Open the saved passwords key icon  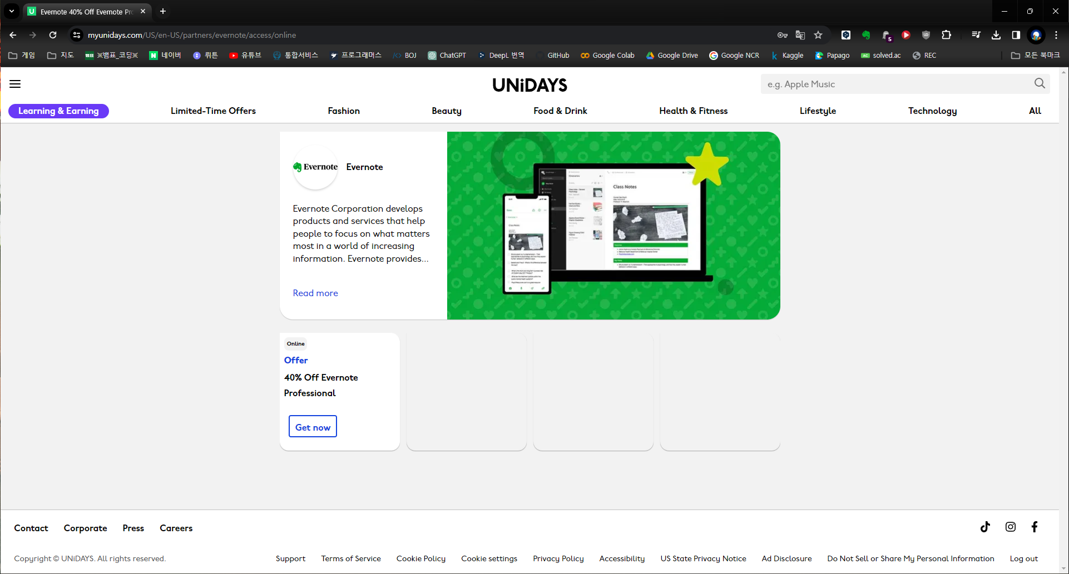coord(783,35)
